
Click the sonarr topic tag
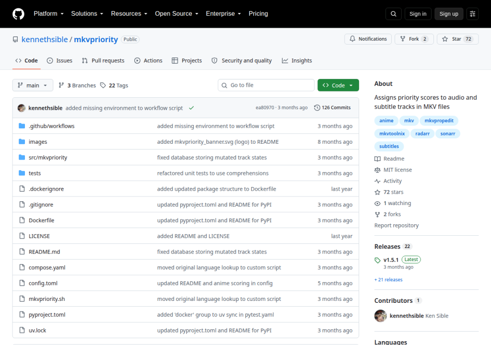point(447,134)
